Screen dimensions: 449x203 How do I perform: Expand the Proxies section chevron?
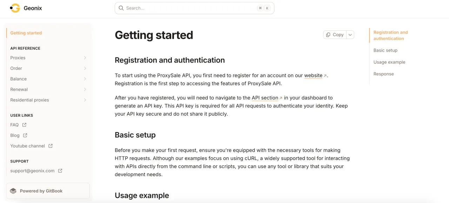(x=85, y=58)
